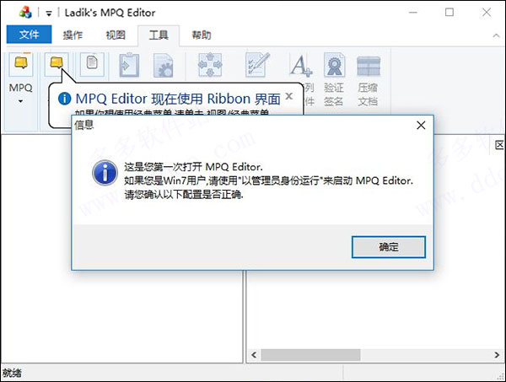Viewport: 506px width, 382px height.
Task: Click the application logo in title bar
Action: click(25, 13)
